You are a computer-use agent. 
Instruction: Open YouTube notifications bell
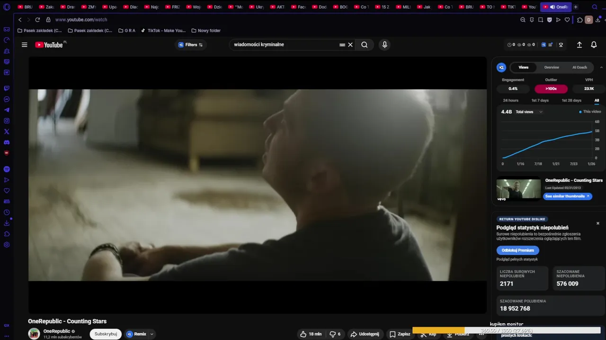point(594,45)
